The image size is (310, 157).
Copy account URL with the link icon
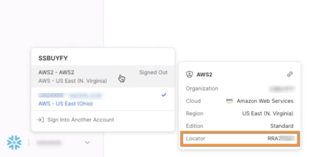tap(290, 74)
